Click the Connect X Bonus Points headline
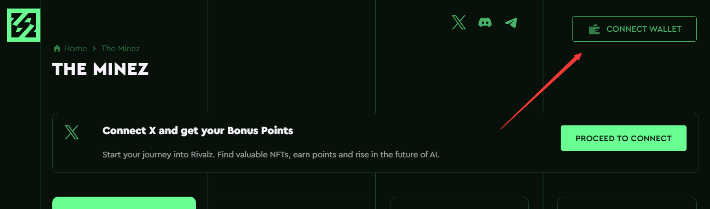710x209 pixels. point(198,130)
